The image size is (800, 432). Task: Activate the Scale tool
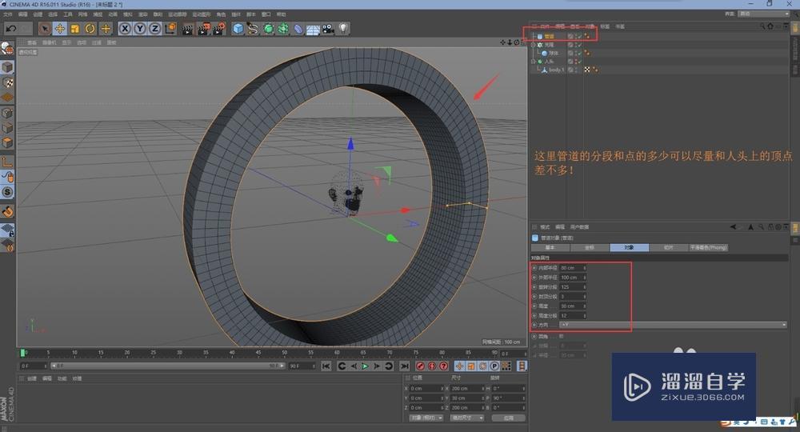pyautogui.click(x=75, y=29)
